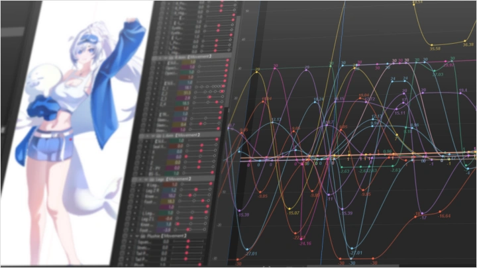Click the 18.3 value field in Legs
The width and height of the screenshot is (477, 268).
pos(168,202)
